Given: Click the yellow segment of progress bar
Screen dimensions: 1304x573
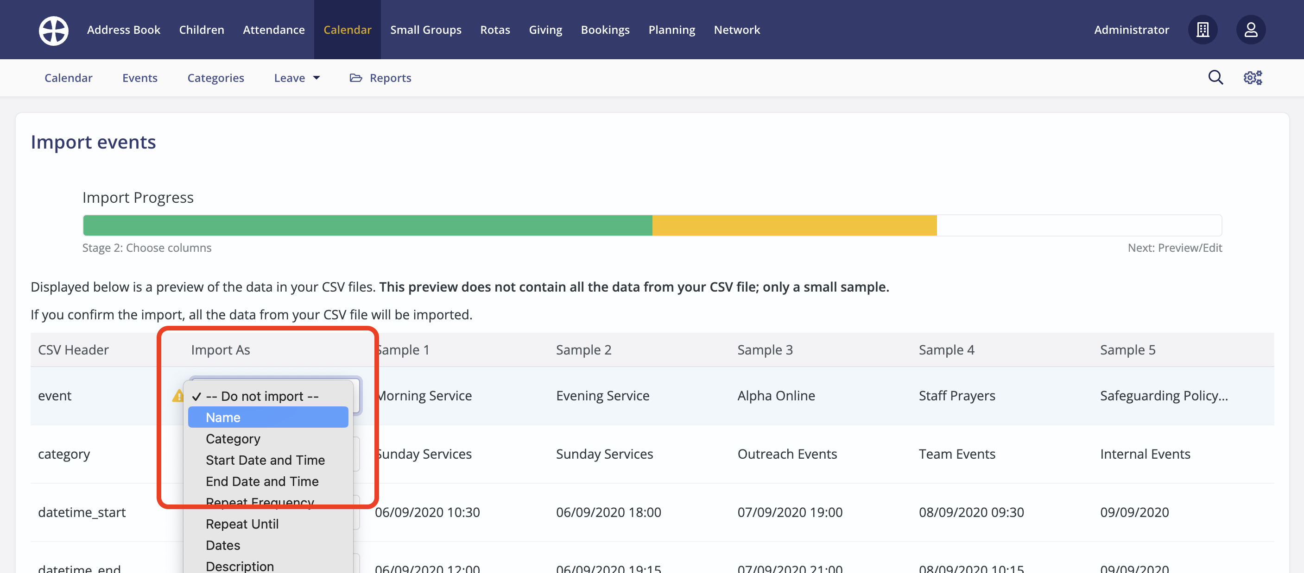Looking at the screenshot, I should (x=794, y=225).
